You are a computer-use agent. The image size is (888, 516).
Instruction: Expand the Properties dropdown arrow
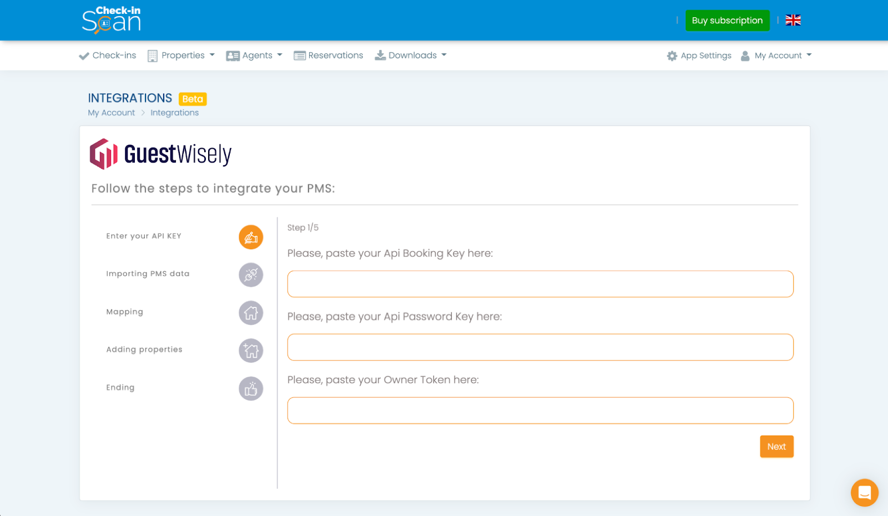pos(212,55)
